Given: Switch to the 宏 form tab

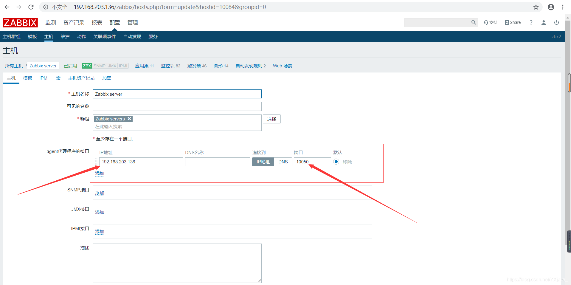Looking at the screenshot, I should click(x=58, y=78).
